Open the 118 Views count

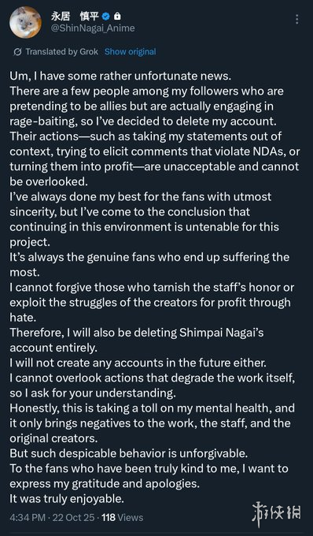pos(122,517)
